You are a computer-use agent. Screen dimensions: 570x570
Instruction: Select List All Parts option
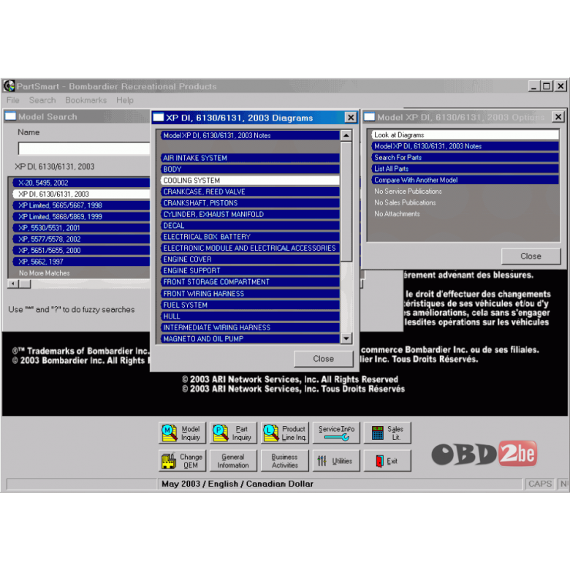click(x=465, y=169)
